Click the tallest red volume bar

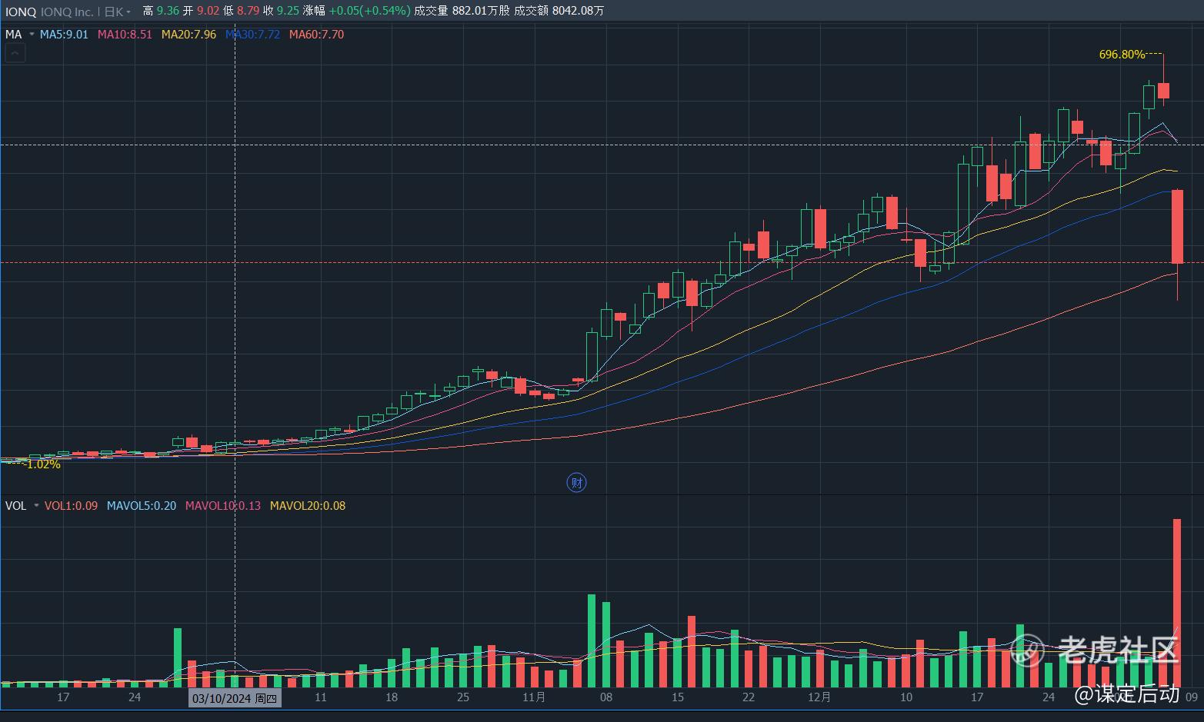[1177, 603]
